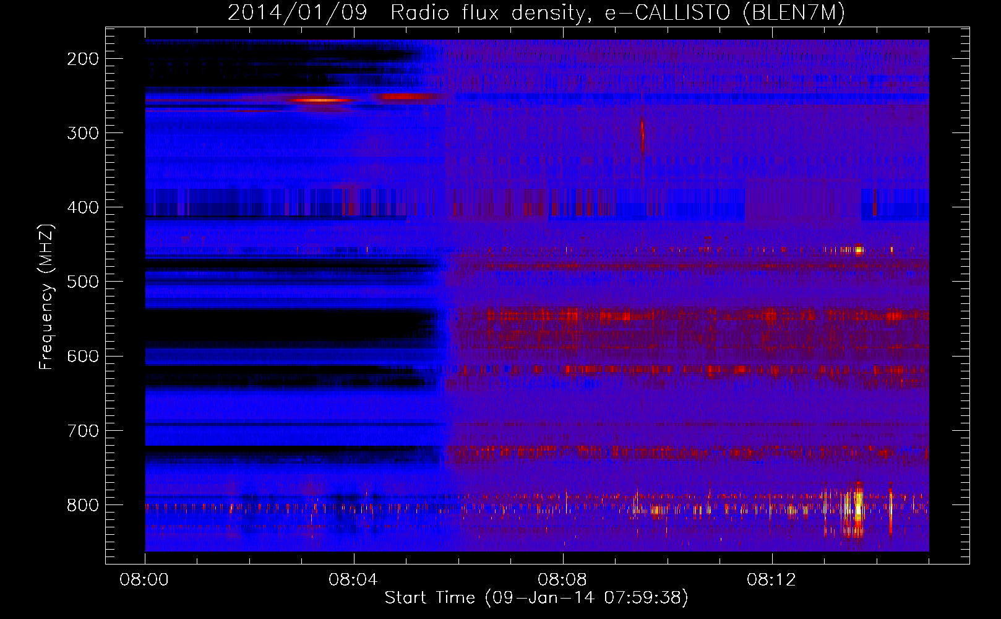Click the 'Start Time (09-Jan-14 07:59:38)' label
This screenshot has height=619, width=1001.
click(x=536, y=597)
